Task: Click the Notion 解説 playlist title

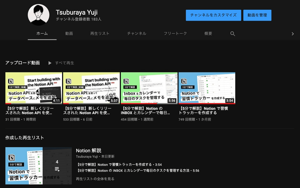Action: [88, 151]
